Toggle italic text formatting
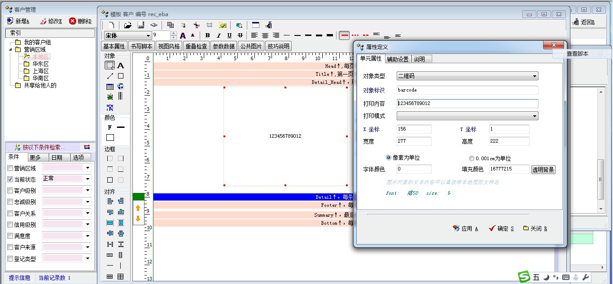This screenshot has height=284, width=613. click(219, 35)
